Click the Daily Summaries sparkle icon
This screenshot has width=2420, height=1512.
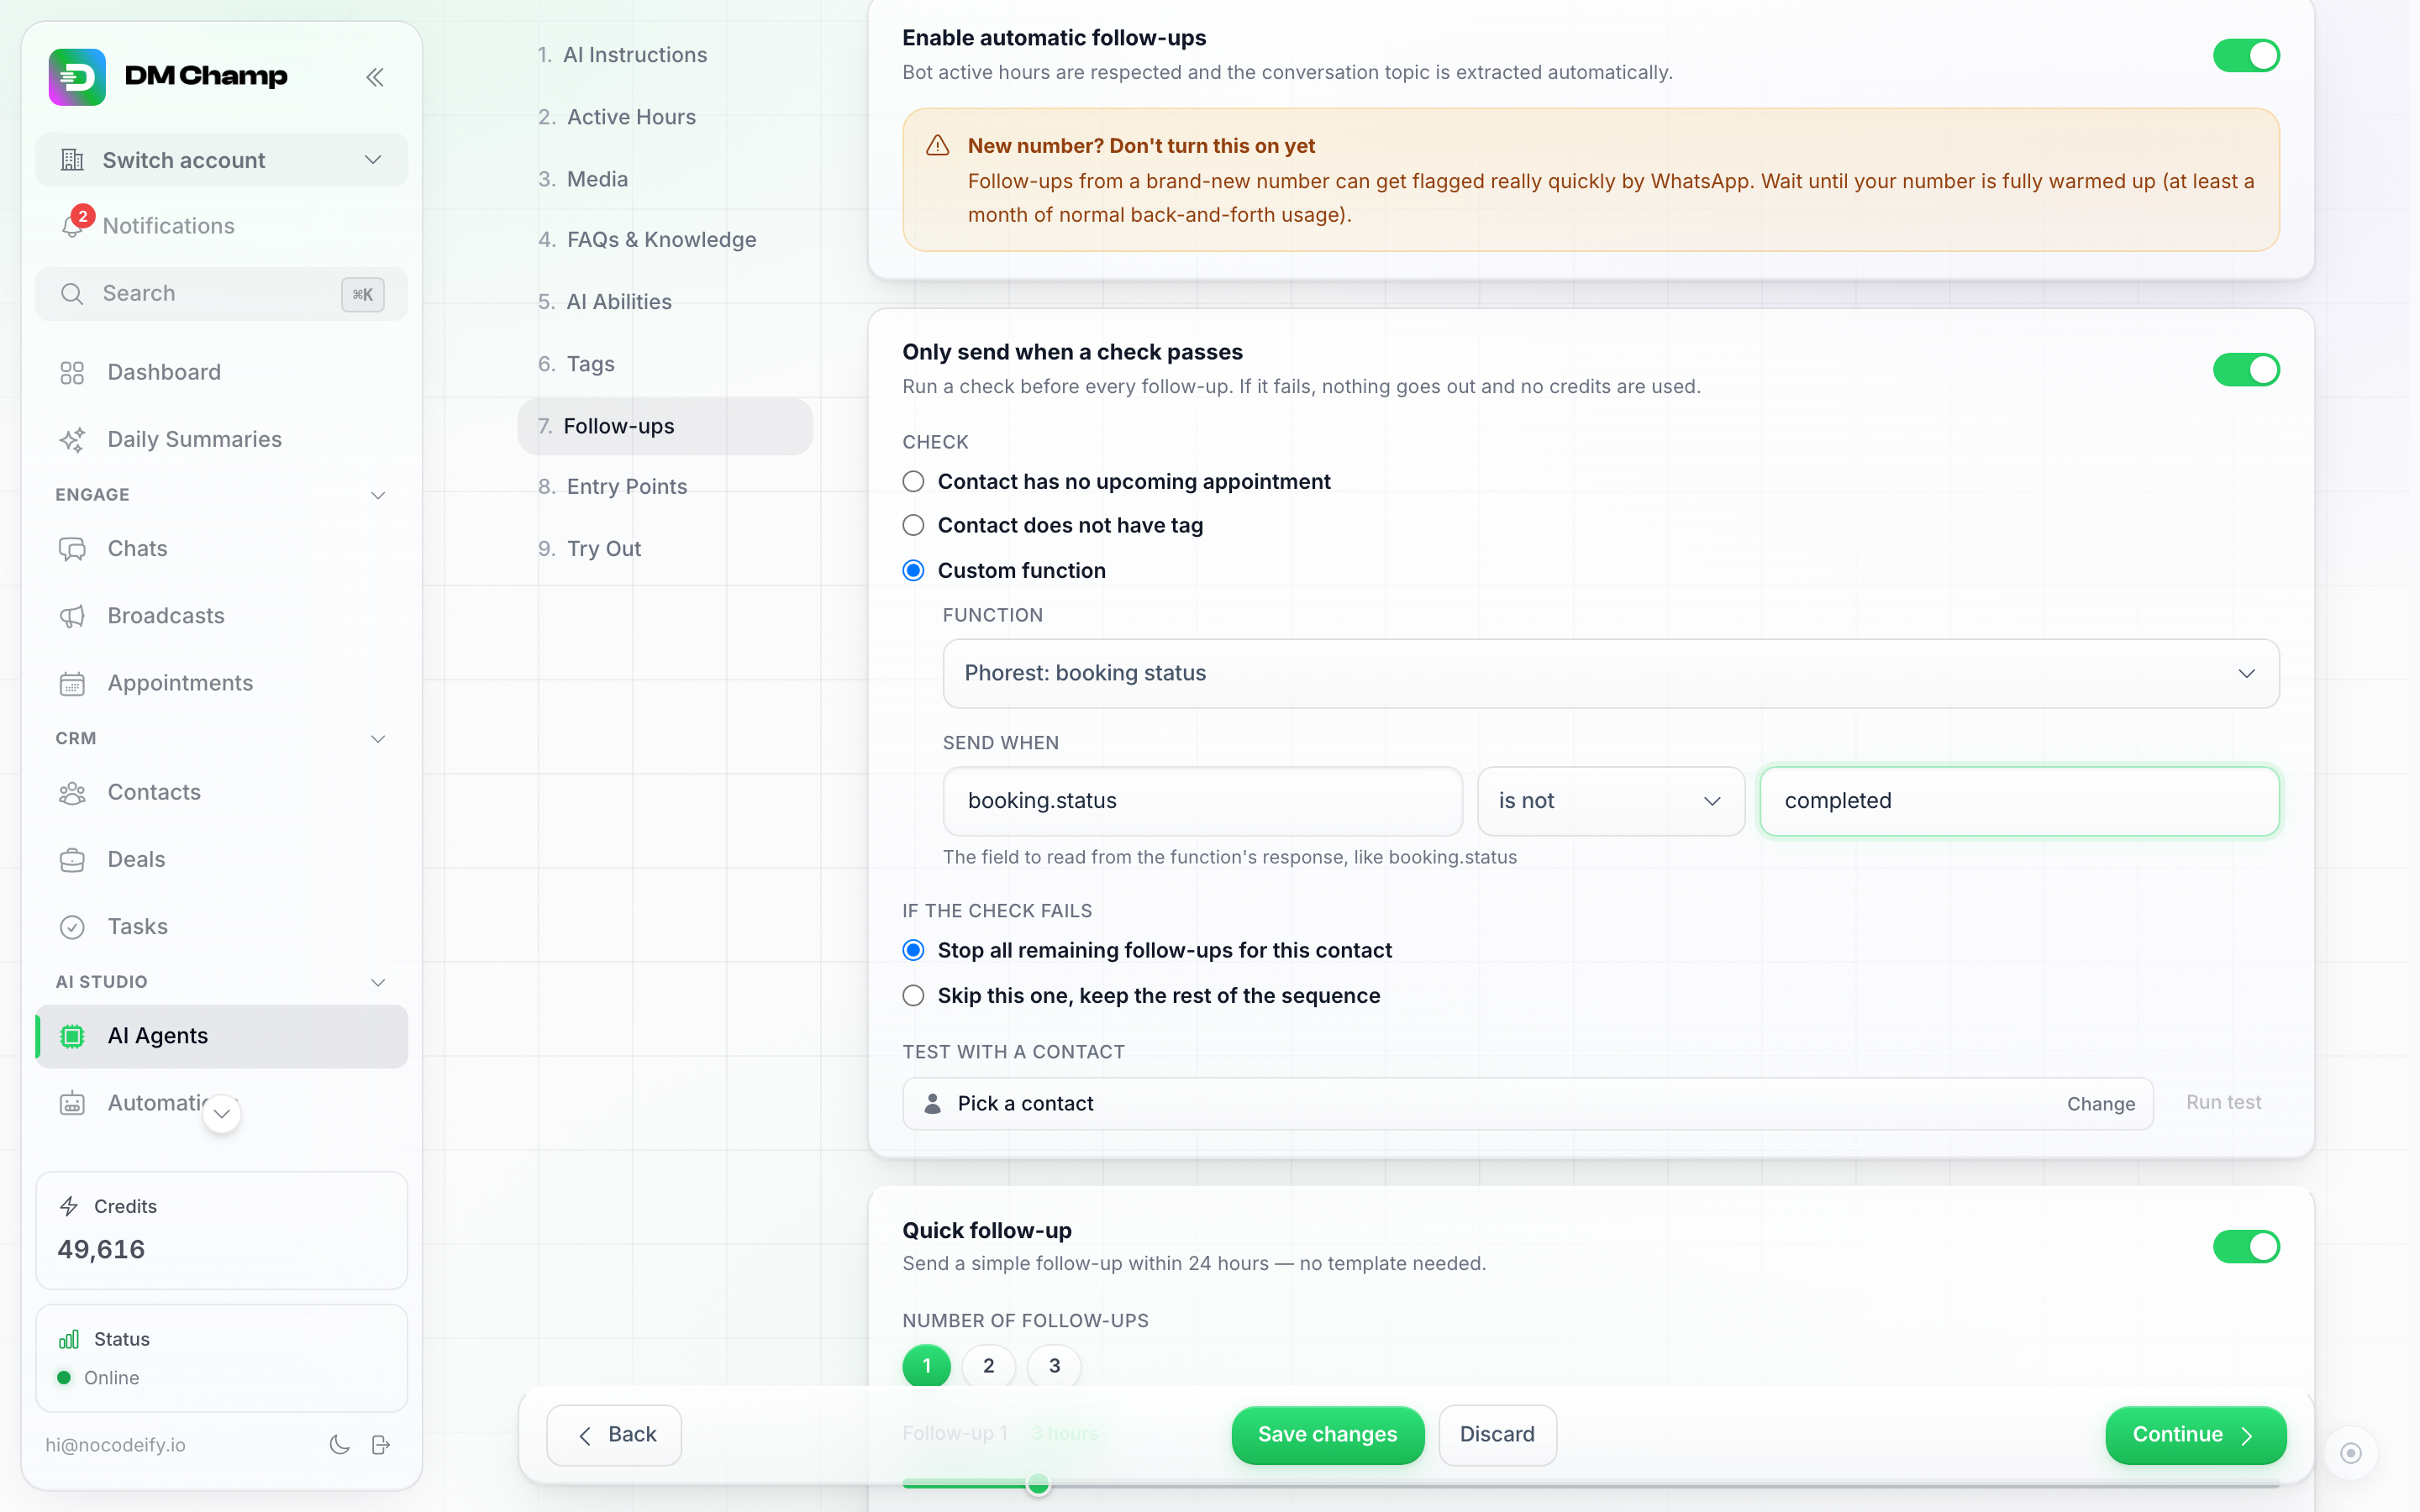point(72,439)
